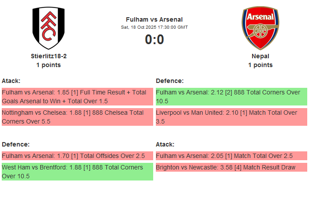309x203 pixels.
Task: Open the Stierlitz18-2 player name
Action: pyautogui.click(x=49, y=56)
